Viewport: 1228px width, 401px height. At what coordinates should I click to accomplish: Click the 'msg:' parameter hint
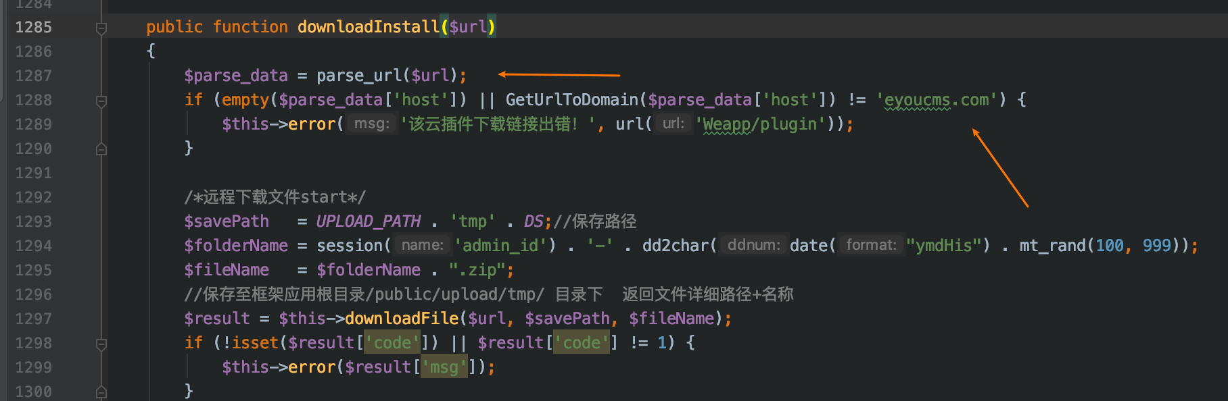coord(371,124)
